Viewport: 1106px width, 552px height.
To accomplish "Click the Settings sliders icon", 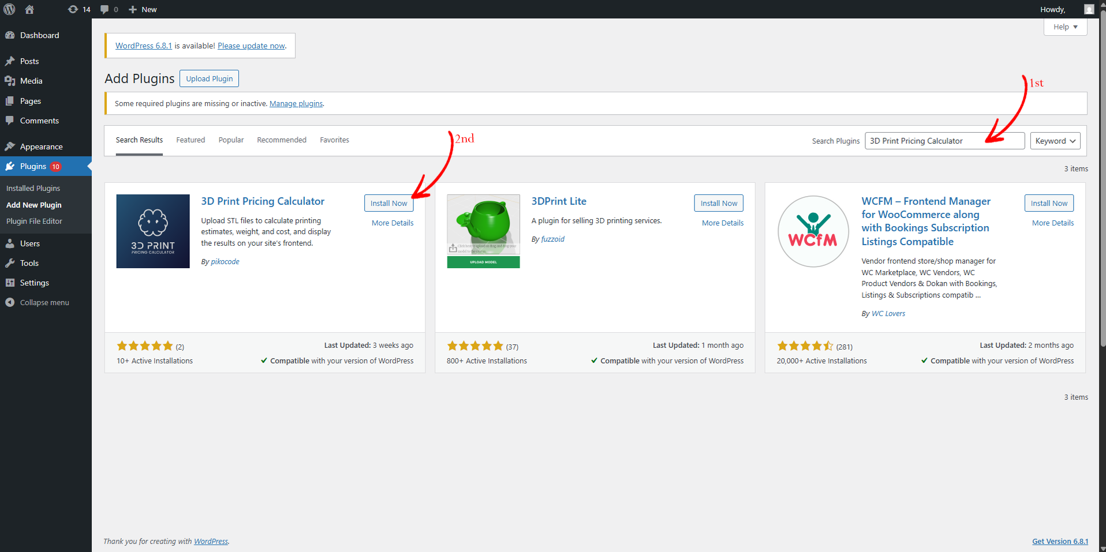I will pos(10,283).
